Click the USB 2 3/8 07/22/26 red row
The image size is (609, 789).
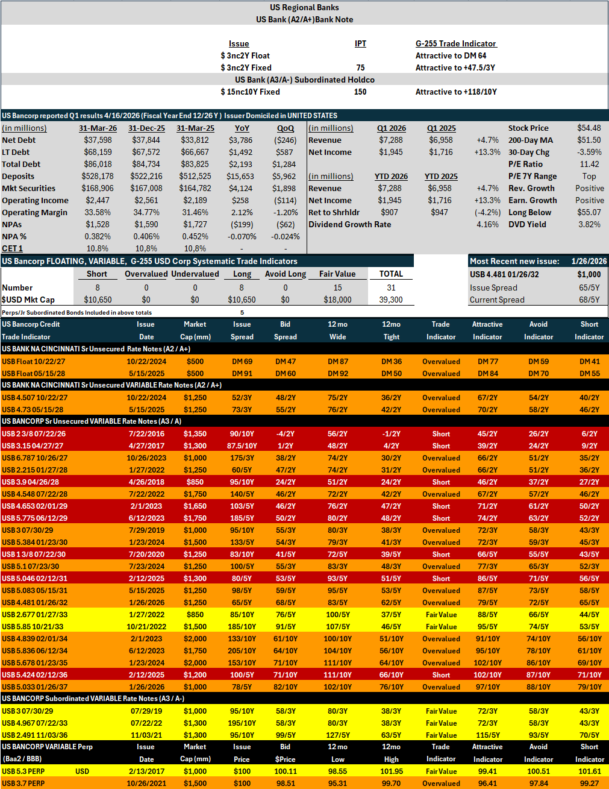305,433
